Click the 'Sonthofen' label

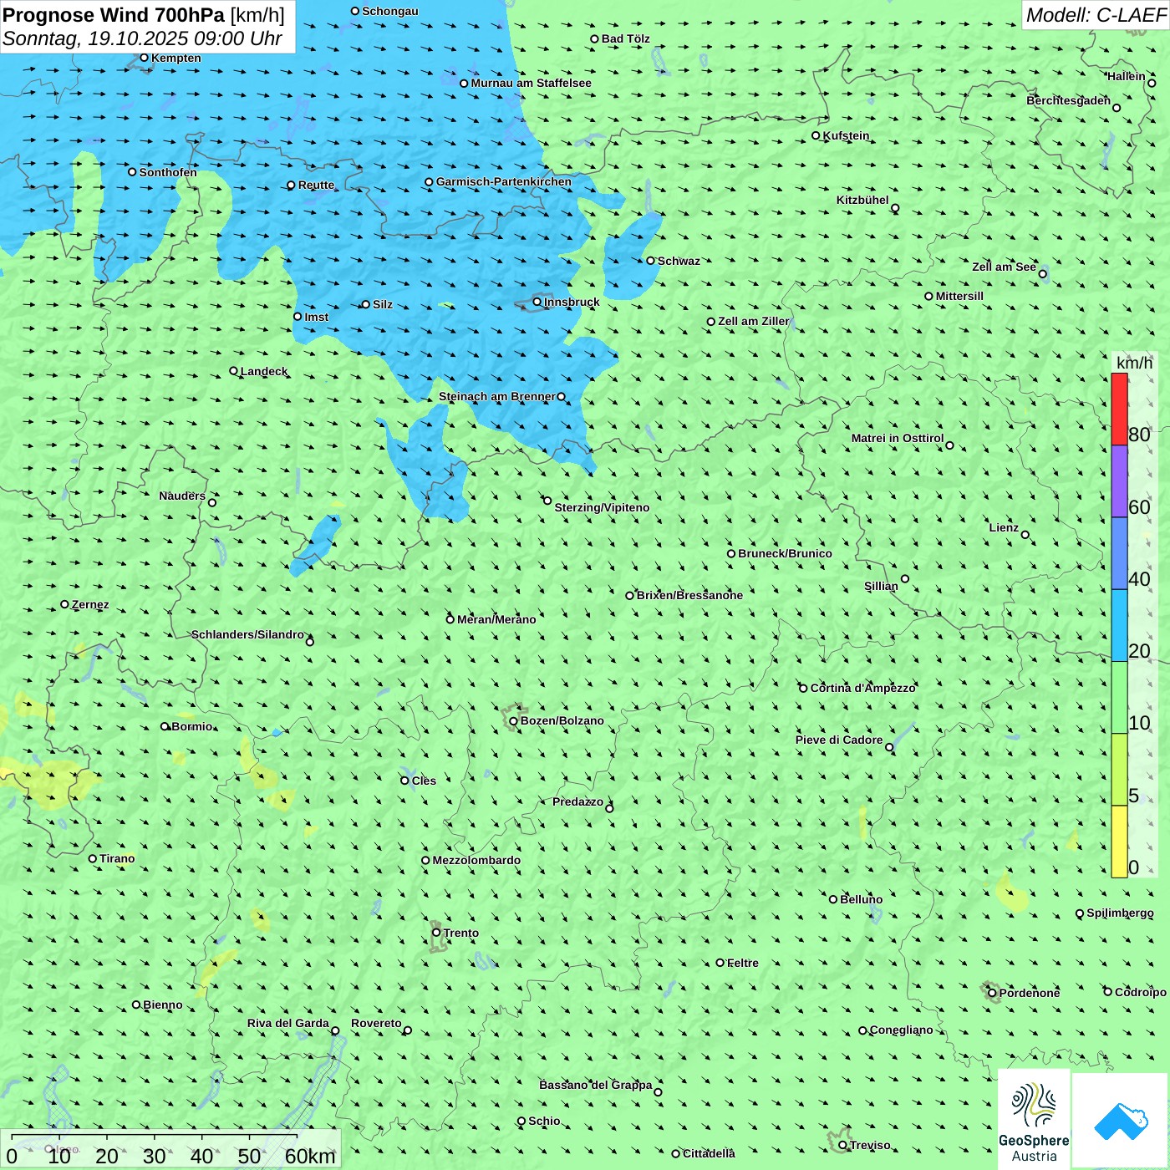tap(168, 172)
